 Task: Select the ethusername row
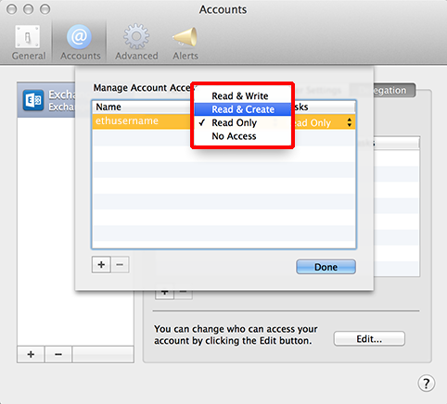[223, 121]
